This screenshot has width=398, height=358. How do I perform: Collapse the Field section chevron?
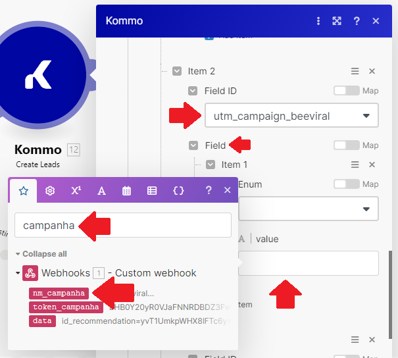[193, 145]
